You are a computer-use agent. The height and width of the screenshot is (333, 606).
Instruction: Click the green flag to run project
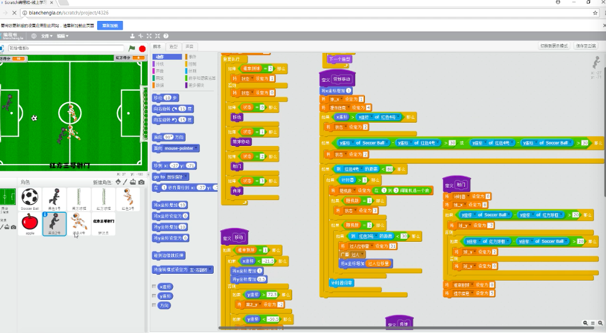(132, 49)
